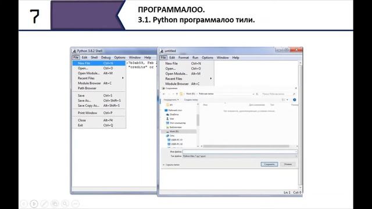The image size is (372, 209).
Task: Choose Save As... in Shell File menu
Action: point(99,100)
